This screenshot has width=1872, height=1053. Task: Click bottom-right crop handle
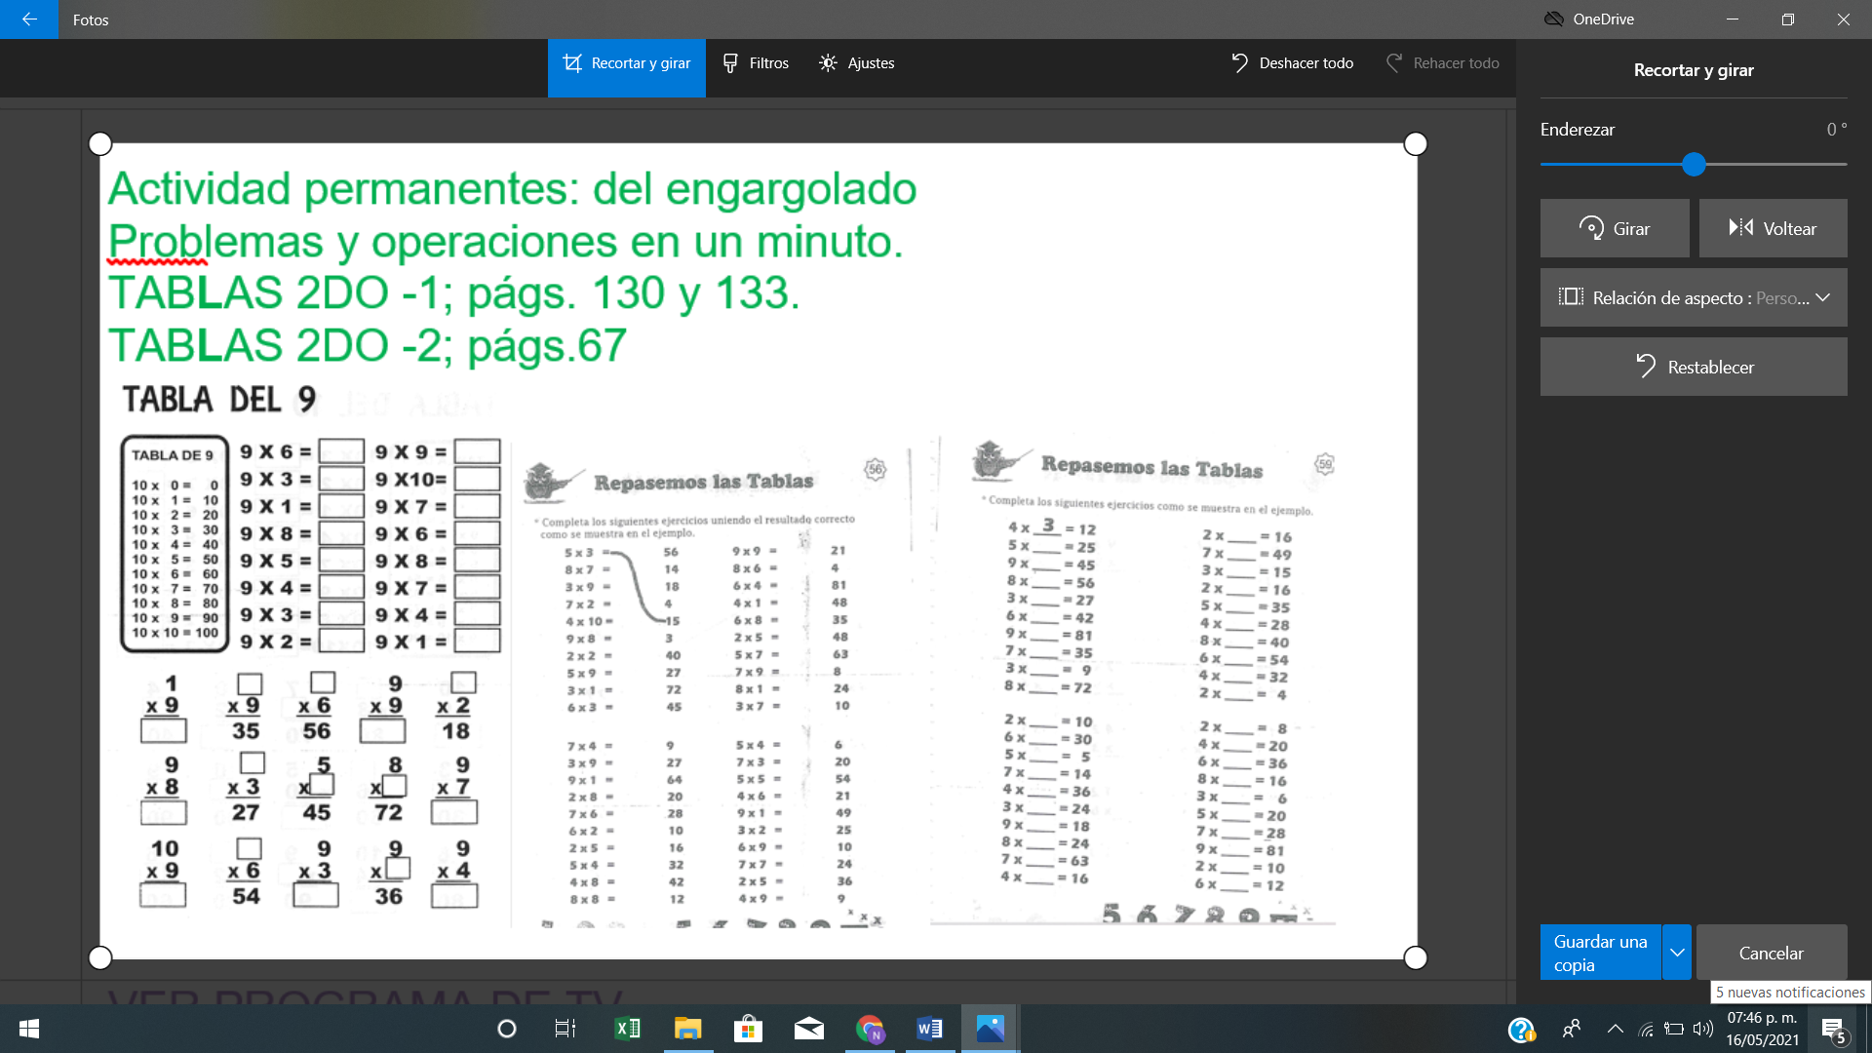(x=1416, y=958)
